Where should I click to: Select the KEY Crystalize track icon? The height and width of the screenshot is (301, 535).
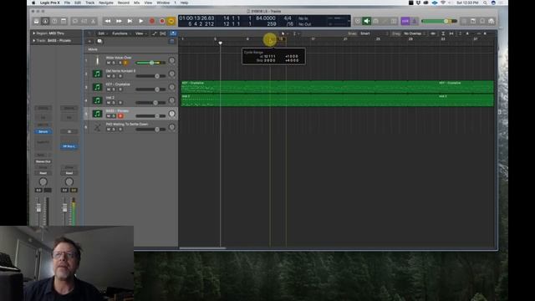(97, 87)
